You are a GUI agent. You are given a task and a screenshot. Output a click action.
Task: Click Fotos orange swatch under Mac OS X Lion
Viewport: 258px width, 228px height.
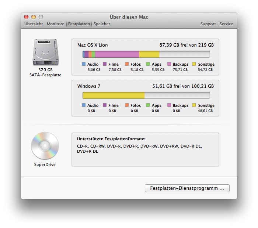pos(127,64)
